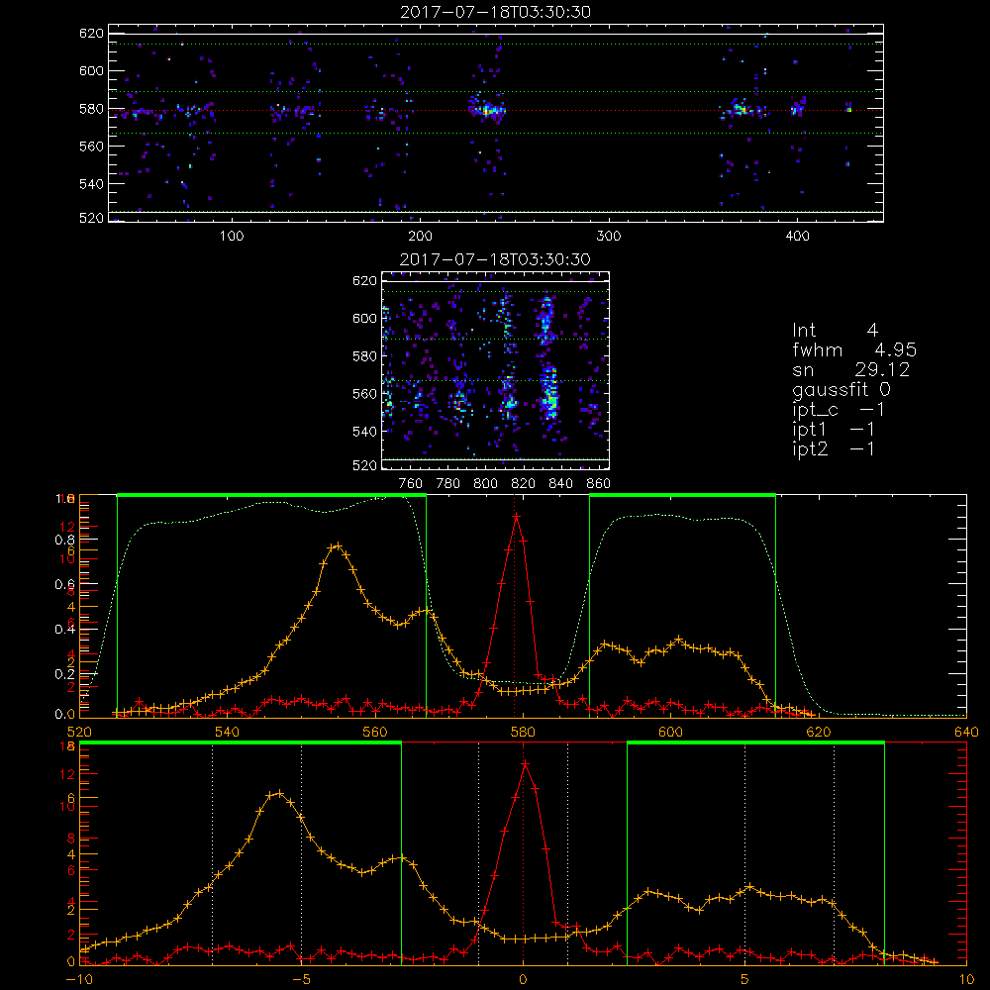Click the top plot title 2017-07-18T03:30:30
The image size is (990, 990).
[495, 12]
